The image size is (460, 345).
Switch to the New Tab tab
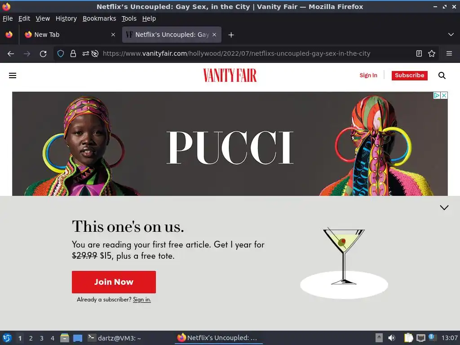70,35
